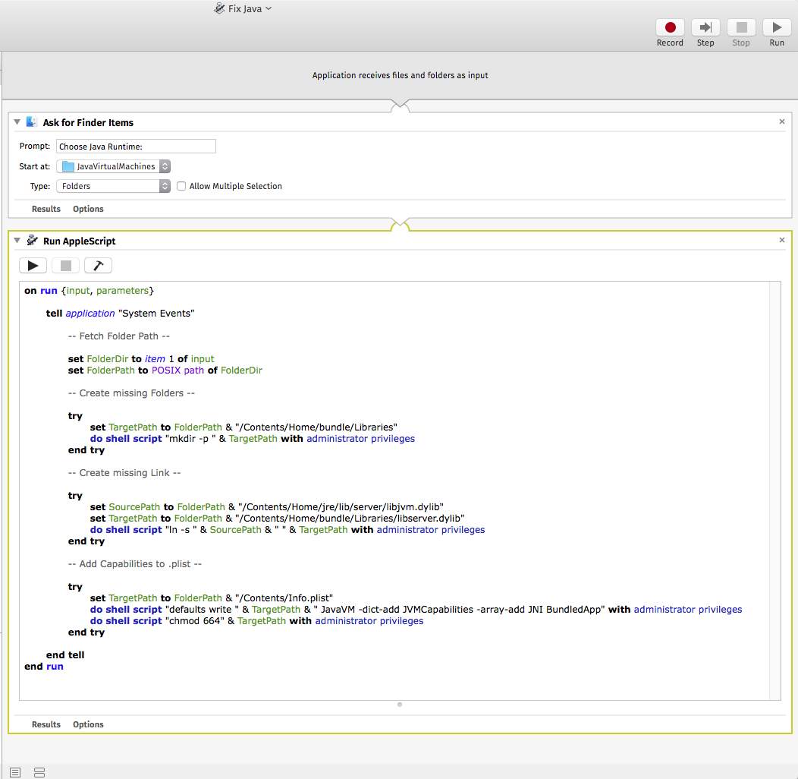The image size is (798, 779).
Task: Run the AppleScript with play button
Action: point(33,266)
